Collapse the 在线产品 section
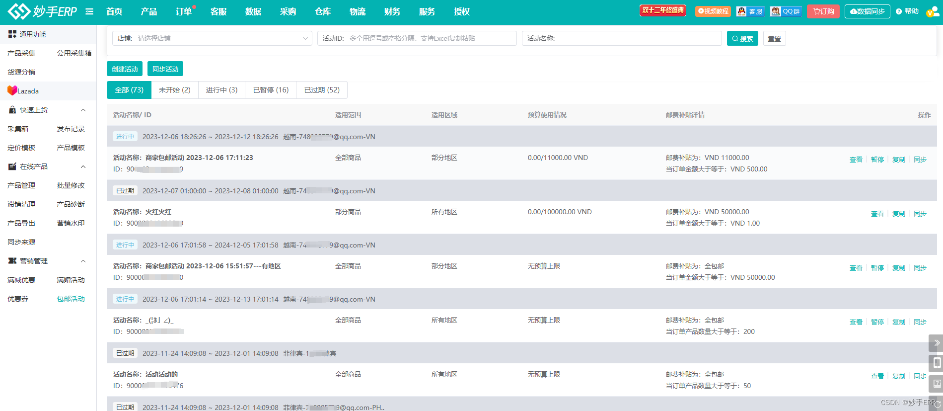943x411 pixels. click(x=83, y=166)
